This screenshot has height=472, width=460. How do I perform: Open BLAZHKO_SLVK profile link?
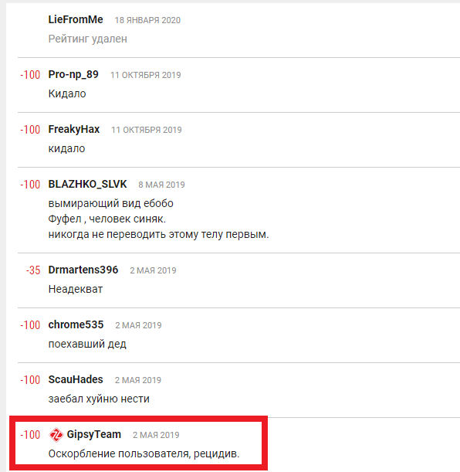(x=87, y=184)
